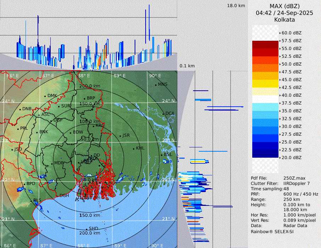The image size is (321, 248).
Task: Select the DCA station dot
Action: coord(163,114)
